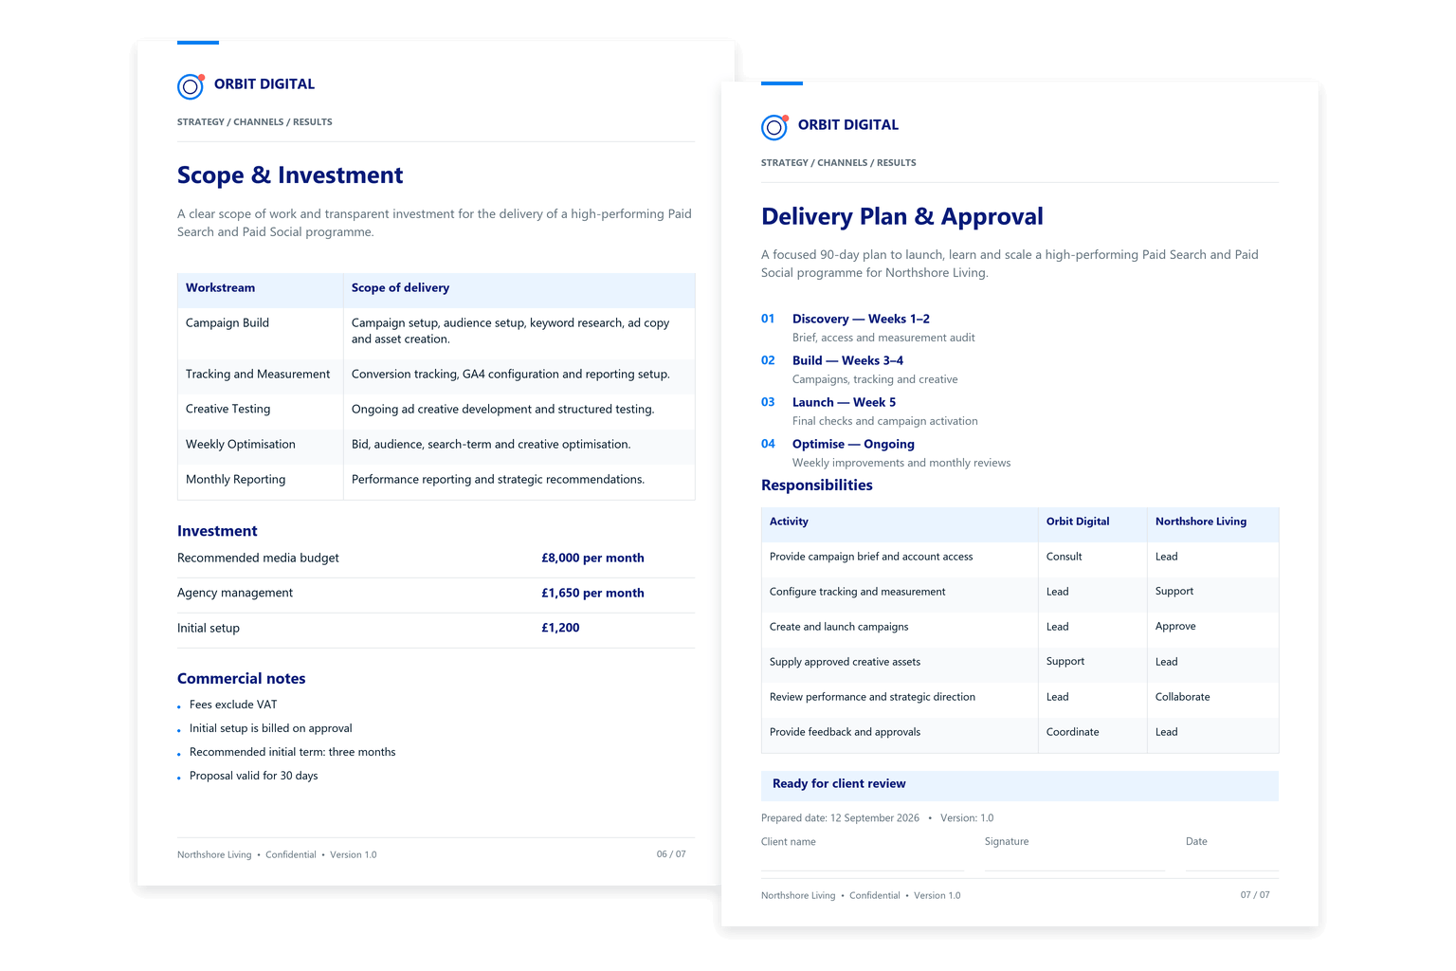Select the '£1,650 per month' agency management value

[x=592, y=594]
